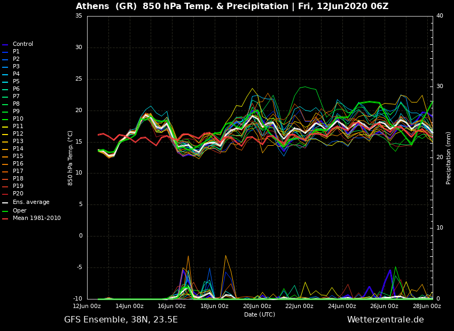Click the 'Date (UTC)' axis title
Viewport: 454px width, 331px height.
coord(260,314)
